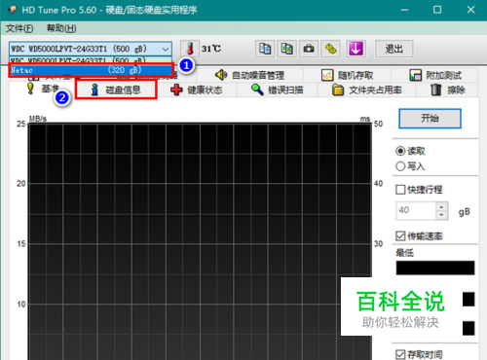This screenshot has width=487, height=360.
Task: Copy info to clipboard icon
Action: (x=265, y=49)
